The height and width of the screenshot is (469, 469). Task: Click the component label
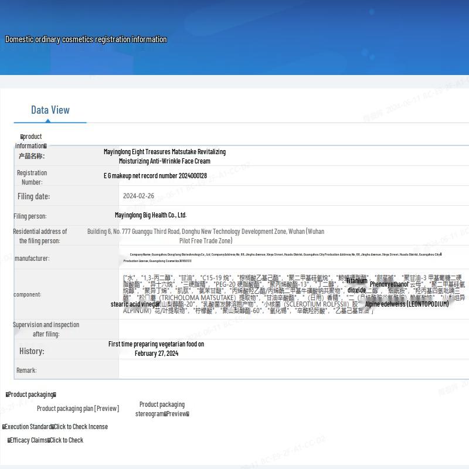coord(27,294)
